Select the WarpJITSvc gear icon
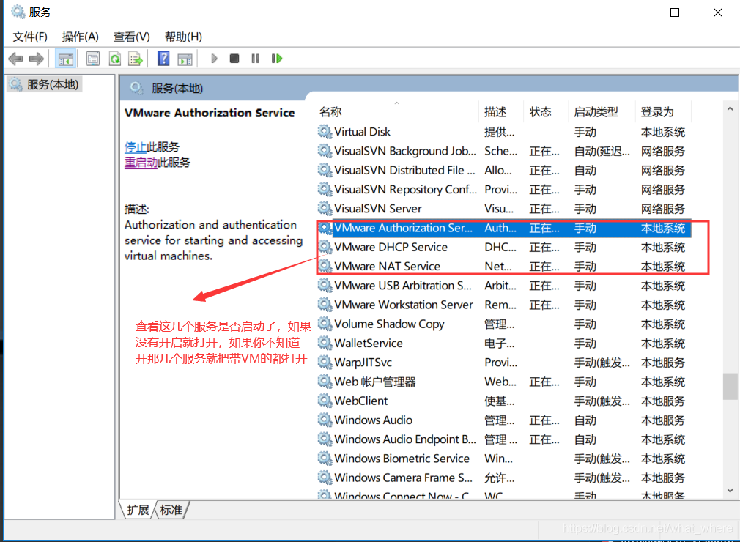740x542 pixels. click(325, 363)
